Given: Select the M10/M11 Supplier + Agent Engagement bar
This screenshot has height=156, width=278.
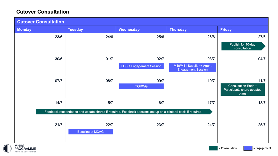Looking at the screenshot, I should pyautogui.click(x=192, y=68).
